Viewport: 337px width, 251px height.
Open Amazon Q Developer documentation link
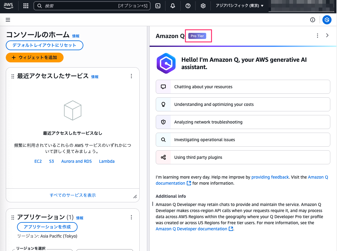pos(194,229)
